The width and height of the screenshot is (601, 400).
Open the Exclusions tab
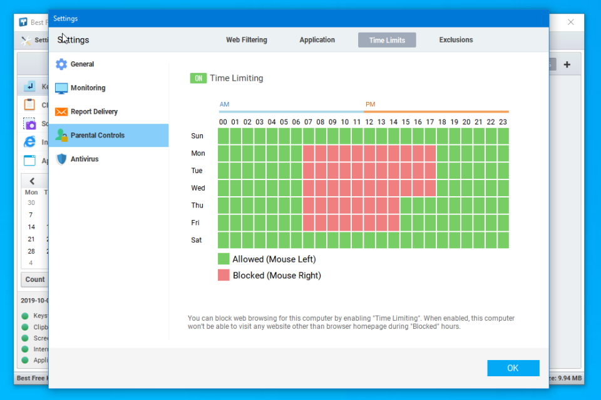click(455, 39)
